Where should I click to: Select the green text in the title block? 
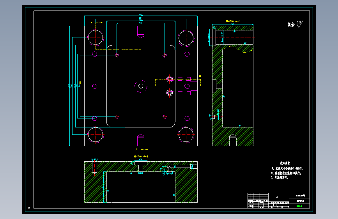tap(299, 206)
